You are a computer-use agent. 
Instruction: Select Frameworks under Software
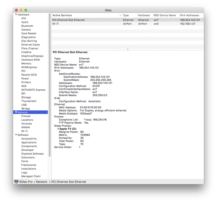[x=29, y=165]
